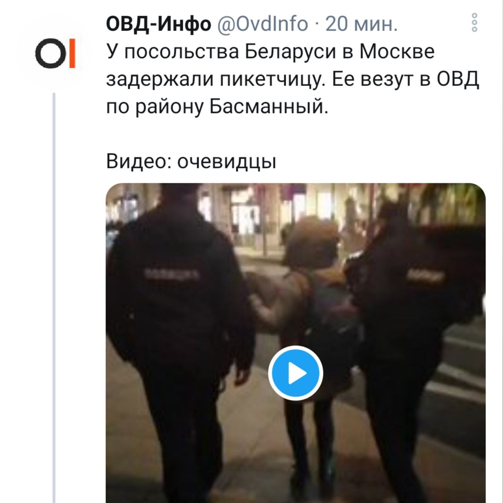503x503 pixels.
Task: Click the word 'Басманный' in the tweet
Action: [268, 107]
